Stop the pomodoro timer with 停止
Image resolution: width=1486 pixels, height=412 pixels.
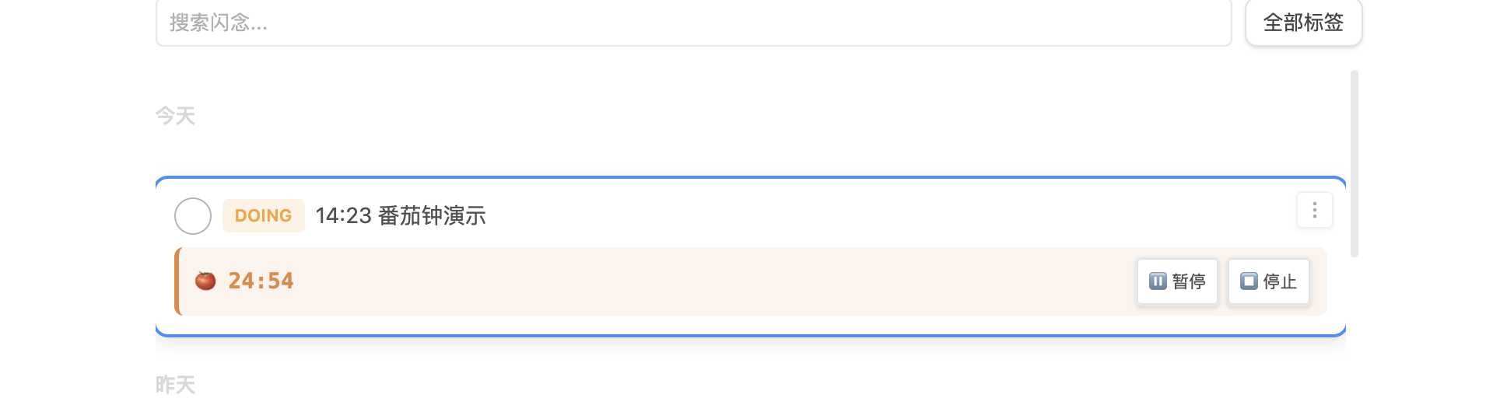(1268, 281)
